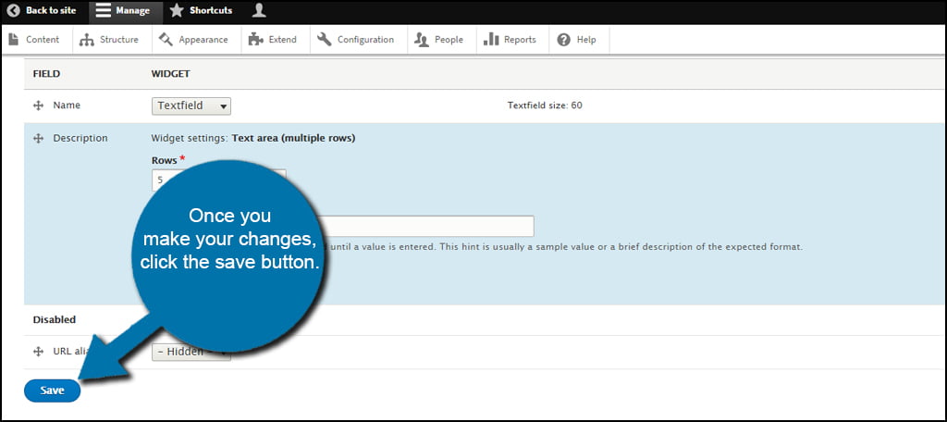The width and height of the screenshot is (947, 422).
Task: Open the Content menu label
Action: tap(43, 39)
